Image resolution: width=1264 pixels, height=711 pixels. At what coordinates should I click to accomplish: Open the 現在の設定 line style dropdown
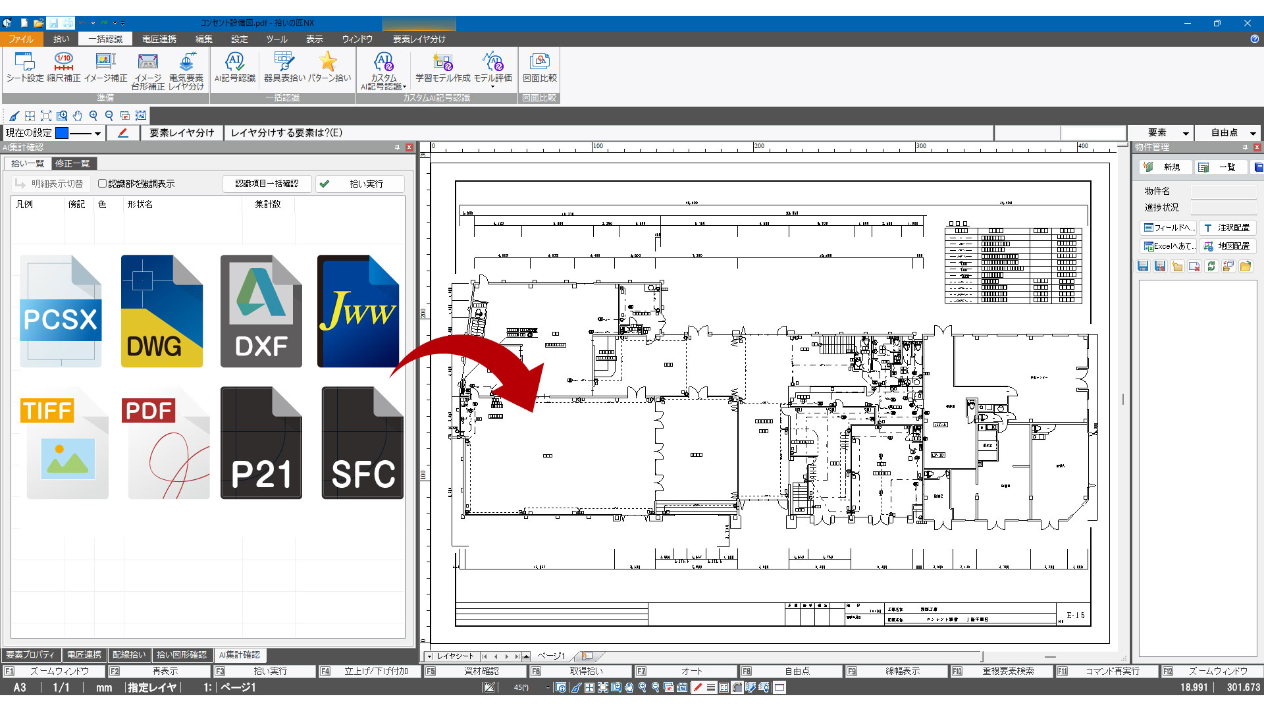point(97,133)
